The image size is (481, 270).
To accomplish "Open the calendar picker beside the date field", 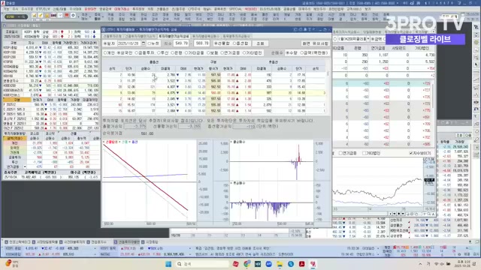I will click(x=144, y=43).
